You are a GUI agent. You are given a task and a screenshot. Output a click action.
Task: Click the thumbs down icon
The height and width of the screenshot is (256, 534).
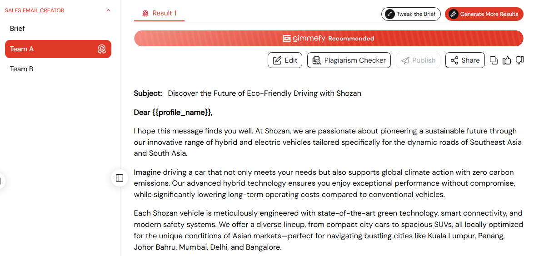tap(519, 60)
